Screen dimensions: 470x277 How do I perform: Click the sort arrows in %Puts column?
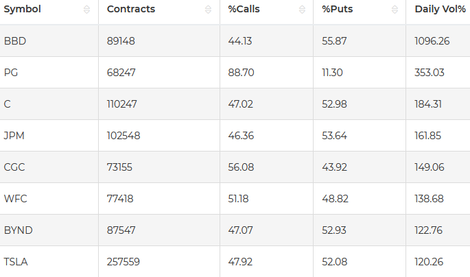[395, 10]
